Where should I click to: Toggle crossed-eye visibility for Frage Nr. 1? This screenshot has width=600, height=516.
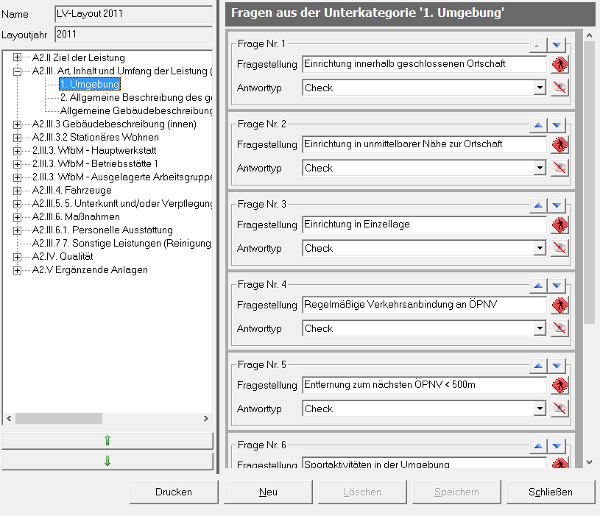point(560,88)
